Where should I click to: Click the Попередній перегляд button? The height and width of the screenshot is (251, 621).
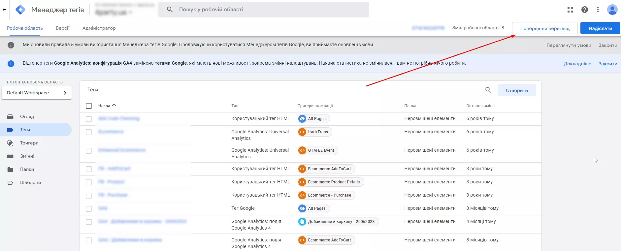tap(545, 28)
